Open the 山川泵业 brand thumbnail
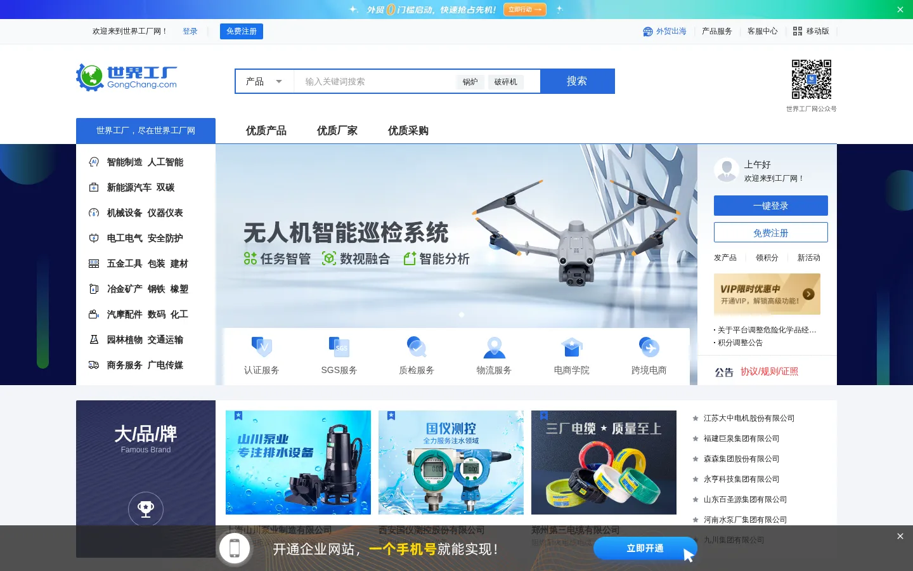Image resolution: width=913 pixels, height=571 pixels. (298, 463)
